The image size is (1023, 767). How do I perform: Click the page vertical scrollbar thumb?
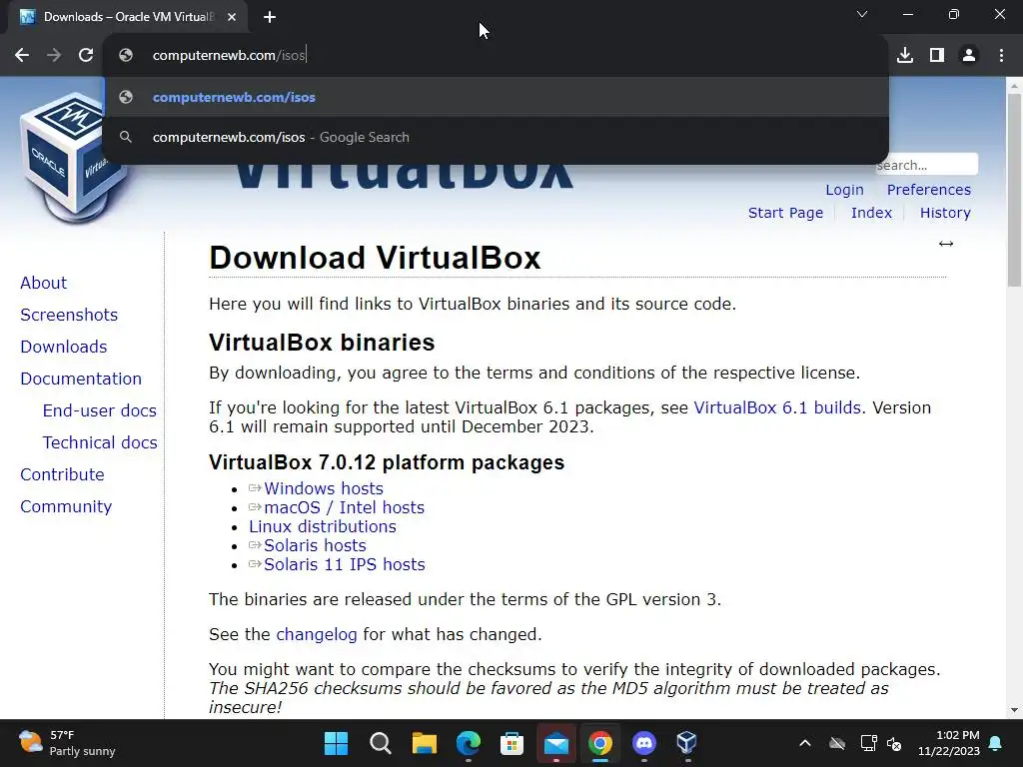pyautogui.click(x=1014, y=190)
